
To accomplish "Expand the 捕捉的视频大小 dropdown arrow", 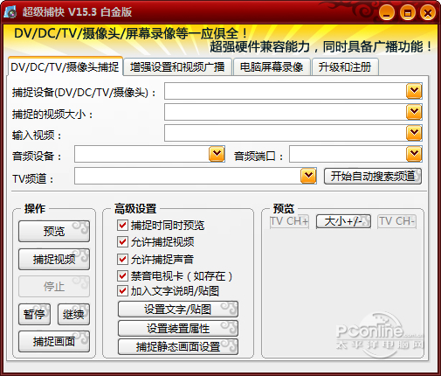I will (414, 112).
